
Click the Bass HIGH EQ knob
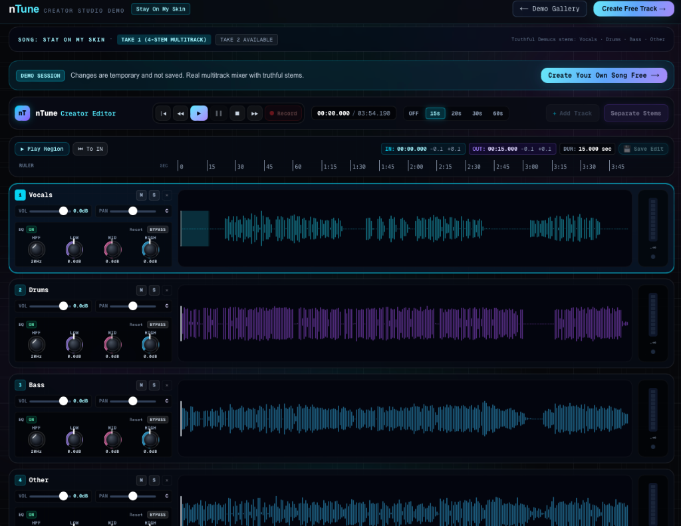[x=150, y=439]
